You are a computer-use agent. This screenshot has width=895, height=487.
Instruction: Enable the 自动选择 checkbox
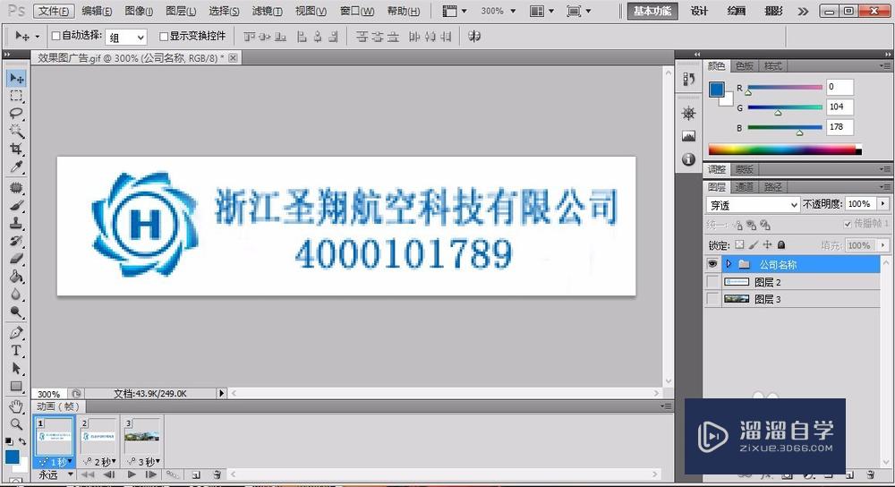click(55, 36)
